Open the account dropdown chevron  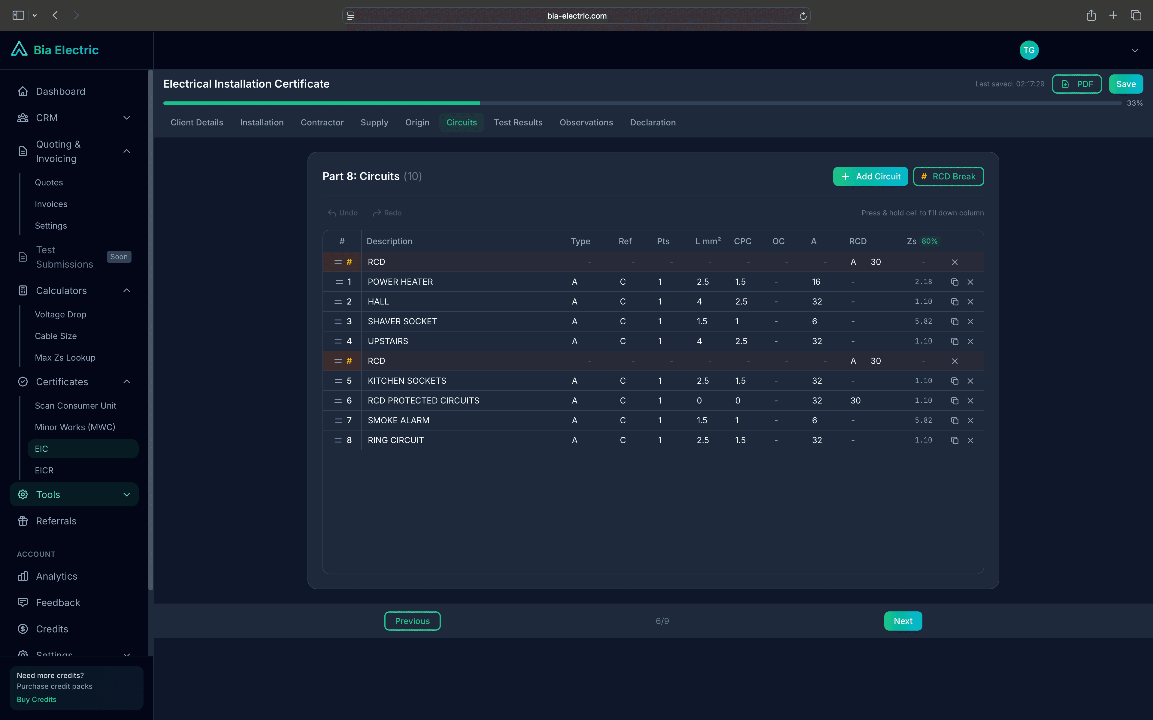tap(1134, 50)
